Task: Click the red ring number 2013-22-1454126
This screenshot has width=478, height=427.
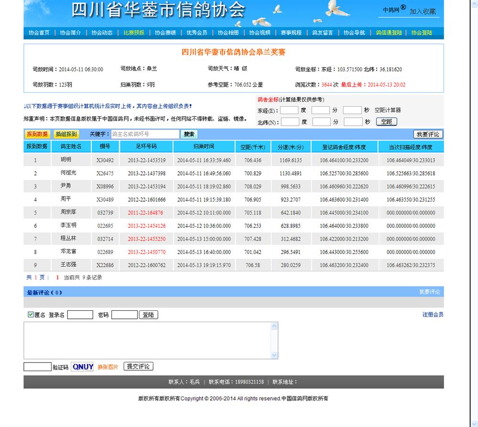Action: click(147, 226)
